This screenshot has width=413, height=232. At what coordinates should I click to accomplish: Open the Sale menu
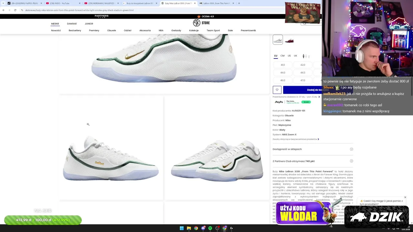(230, 30)
